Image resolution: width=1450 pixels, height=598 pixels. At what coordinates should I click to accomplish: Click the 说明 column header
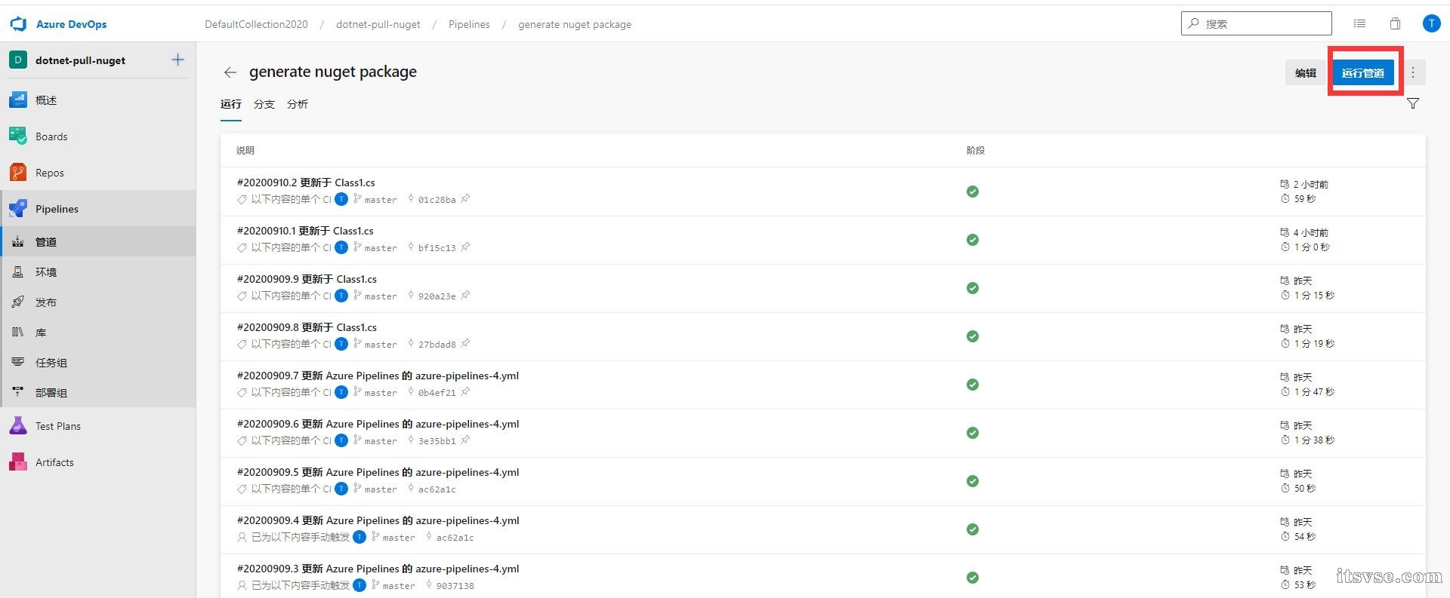[x=245, y=151]
